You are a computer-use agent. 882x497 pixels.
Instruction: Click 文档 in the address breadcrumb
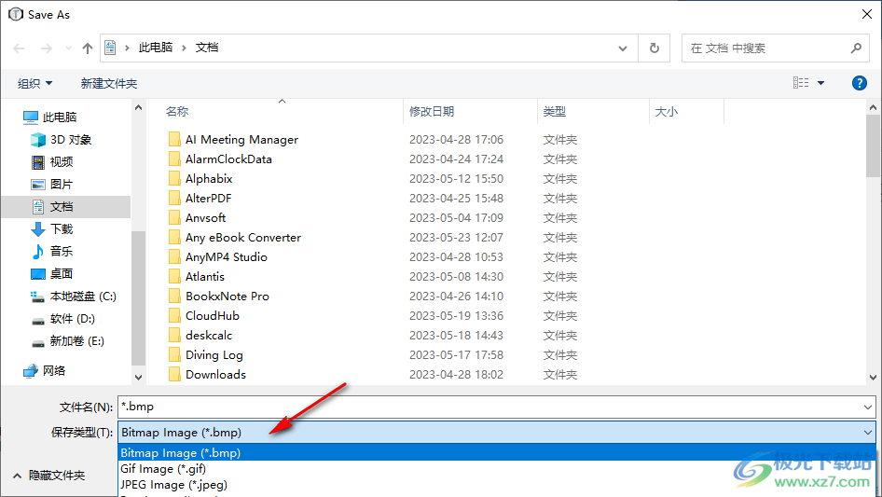[x=207, y=48]
